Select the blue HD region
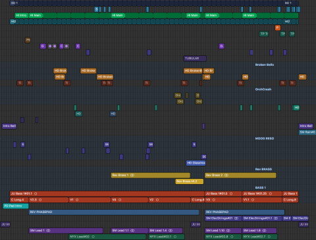 point(113,114)
